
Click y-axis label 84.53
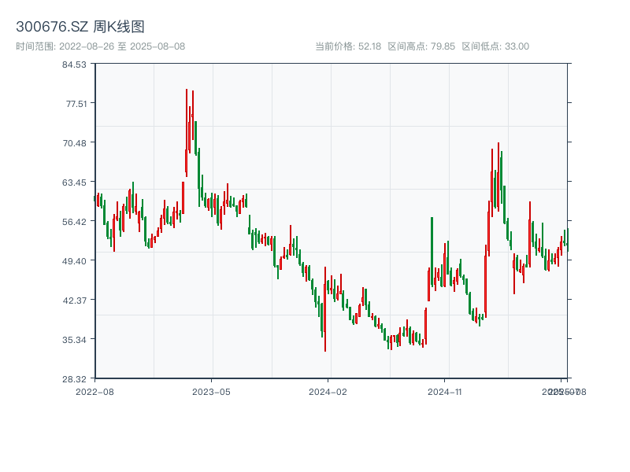click(74, 65)
